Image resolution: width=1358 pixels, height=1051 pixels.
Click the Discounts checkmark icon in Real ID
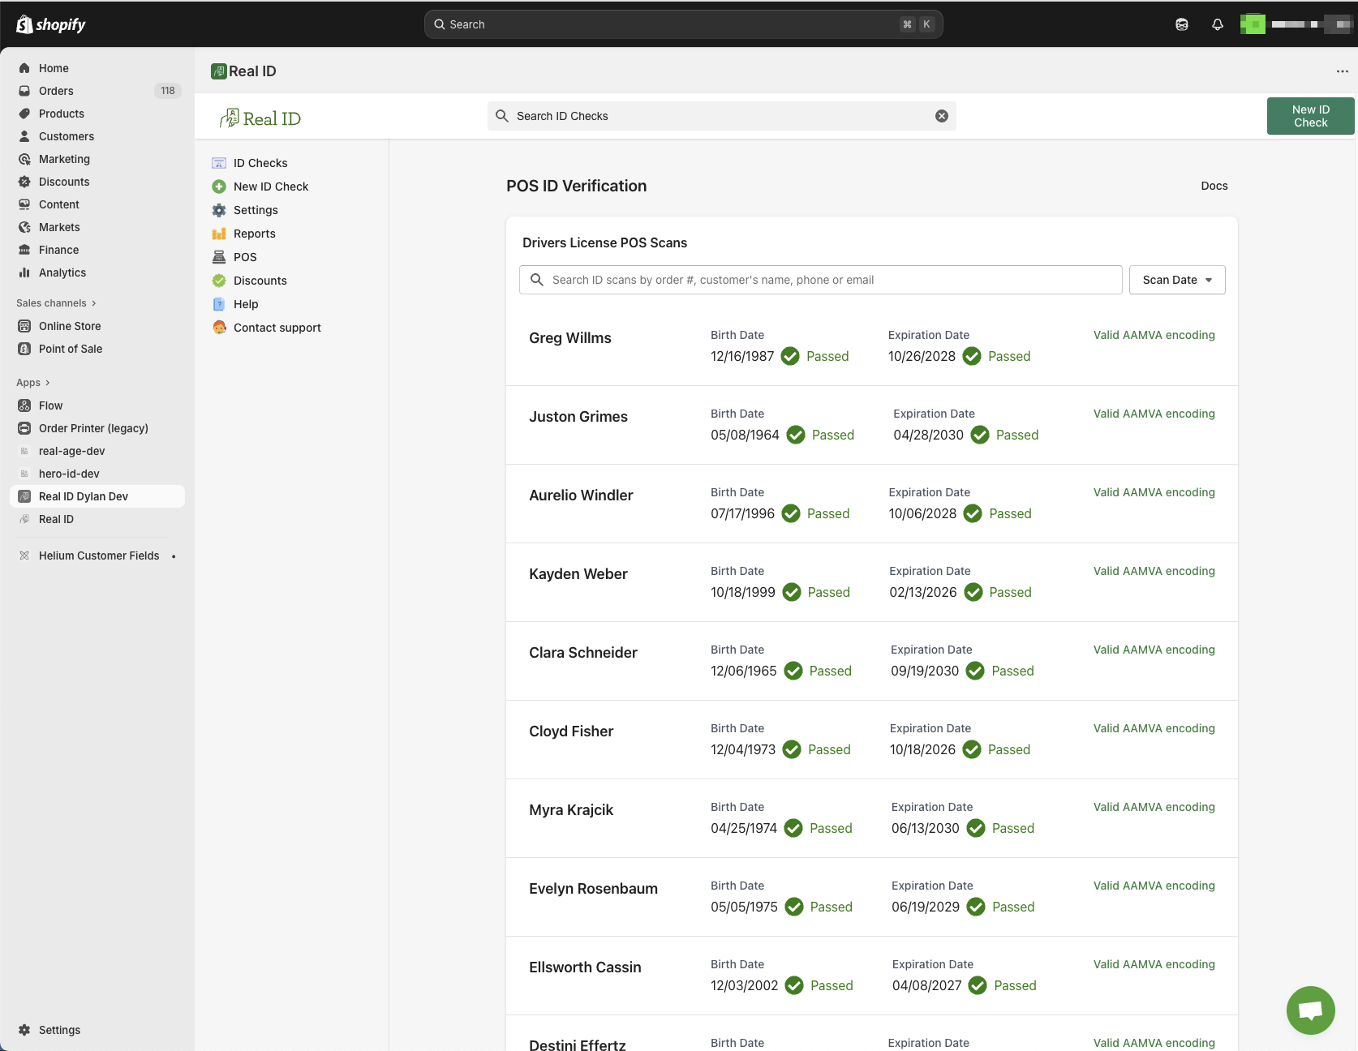pos(219,281)
